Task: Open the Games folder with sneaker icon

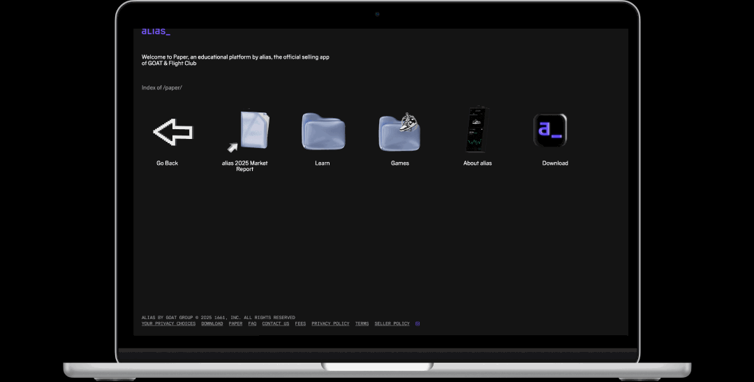Action: pos(399,131)
